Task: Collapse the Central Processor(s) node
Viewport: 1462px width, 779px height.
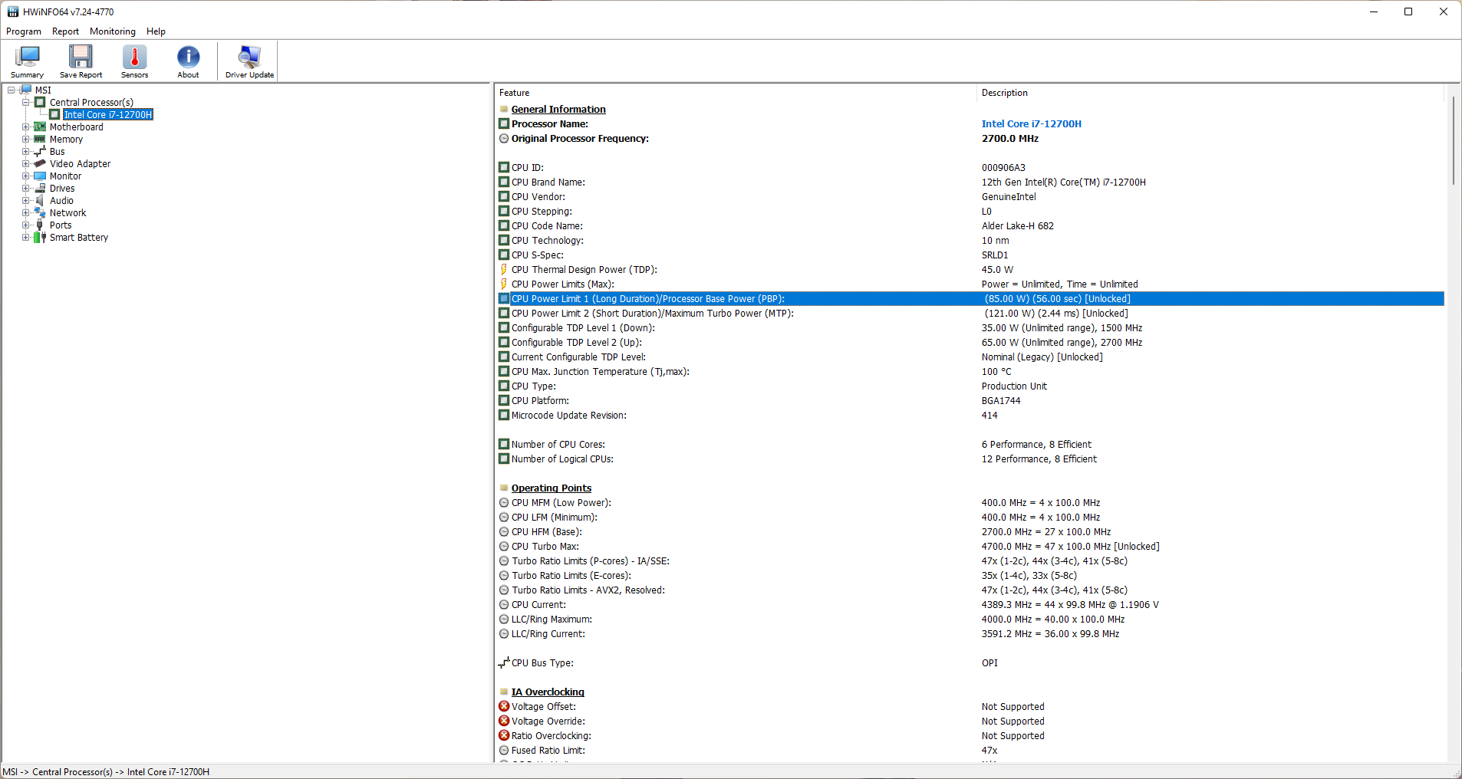Action: tap(25, 103)
